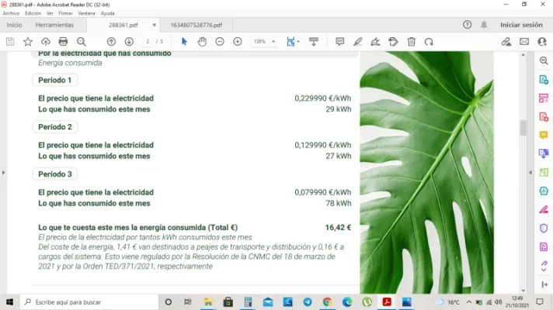The image size is (553, 310).
Task: Switch to 1634807528776.pdf tab
Action: [197, 25]
